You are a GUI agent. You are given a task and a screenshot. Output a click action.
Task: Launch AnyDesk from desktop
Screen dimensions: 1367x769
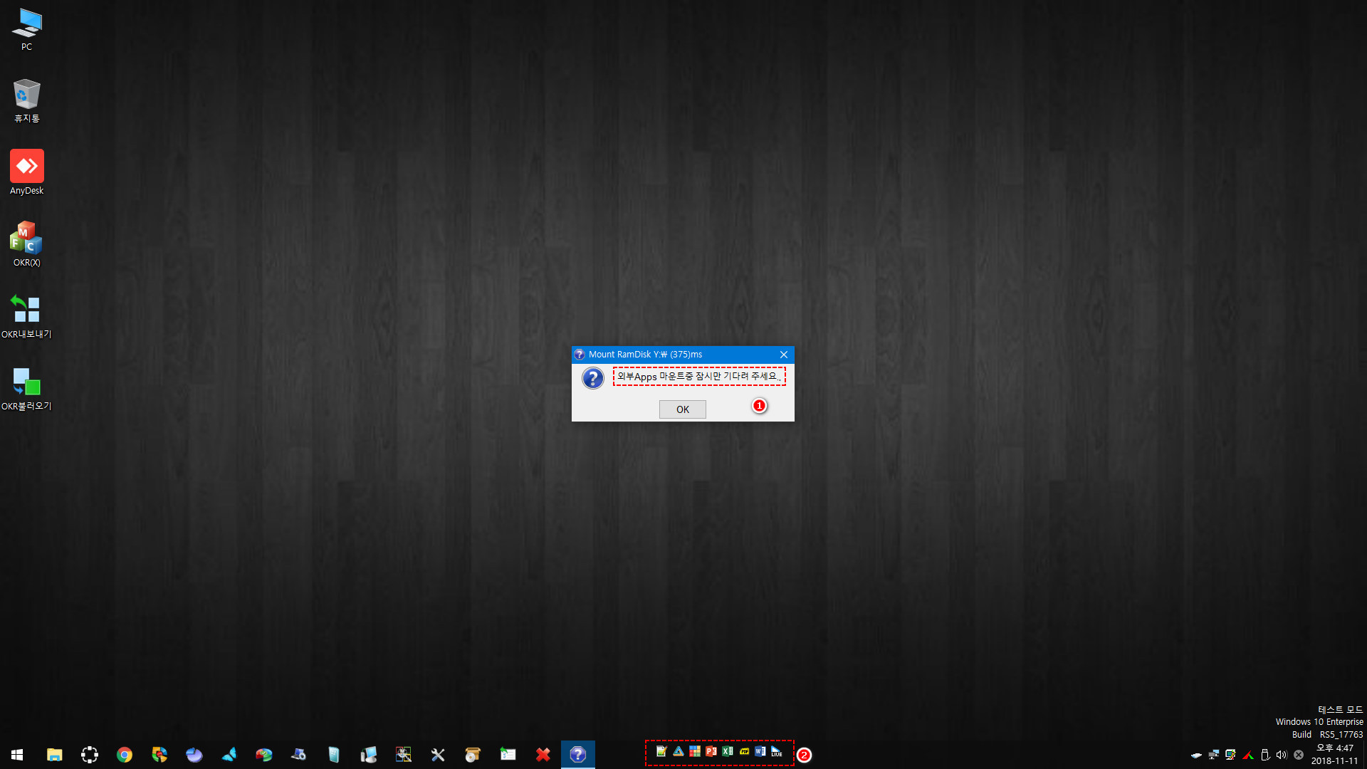tap(26, 172)
